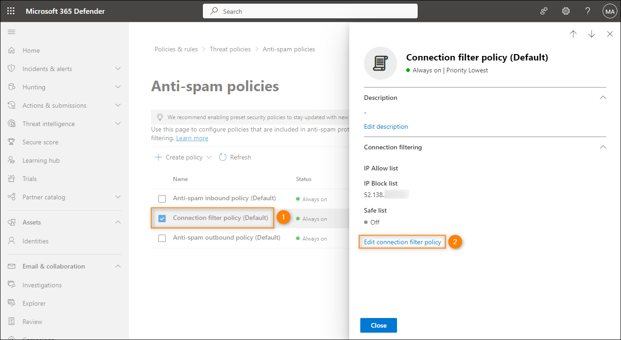The image size is (621, 340).
Task: Open Anti-spam inbound policy (Default) row
Action: [224, 198]
